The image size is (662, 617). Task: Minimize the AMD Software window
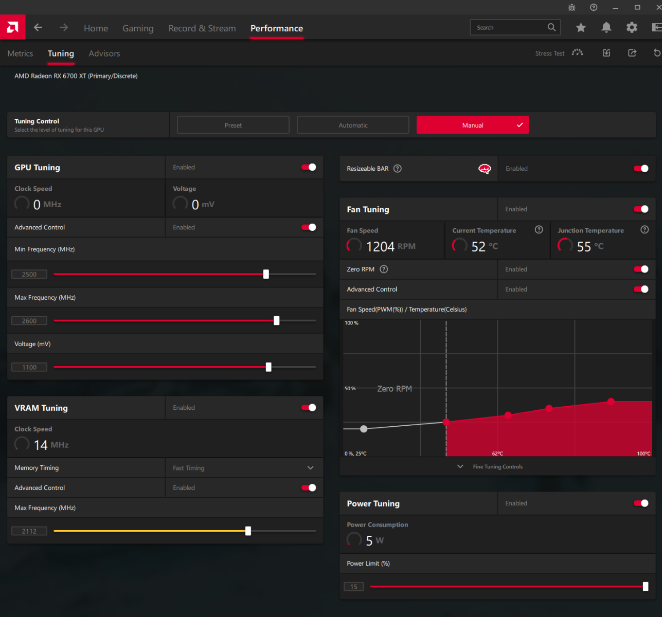click(x=615, y=7)
